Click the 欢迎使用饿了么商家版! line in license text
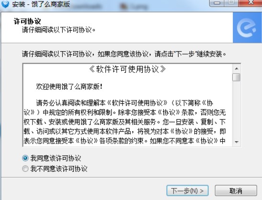This screenshot has height=200, width=262. pos(69,87)
